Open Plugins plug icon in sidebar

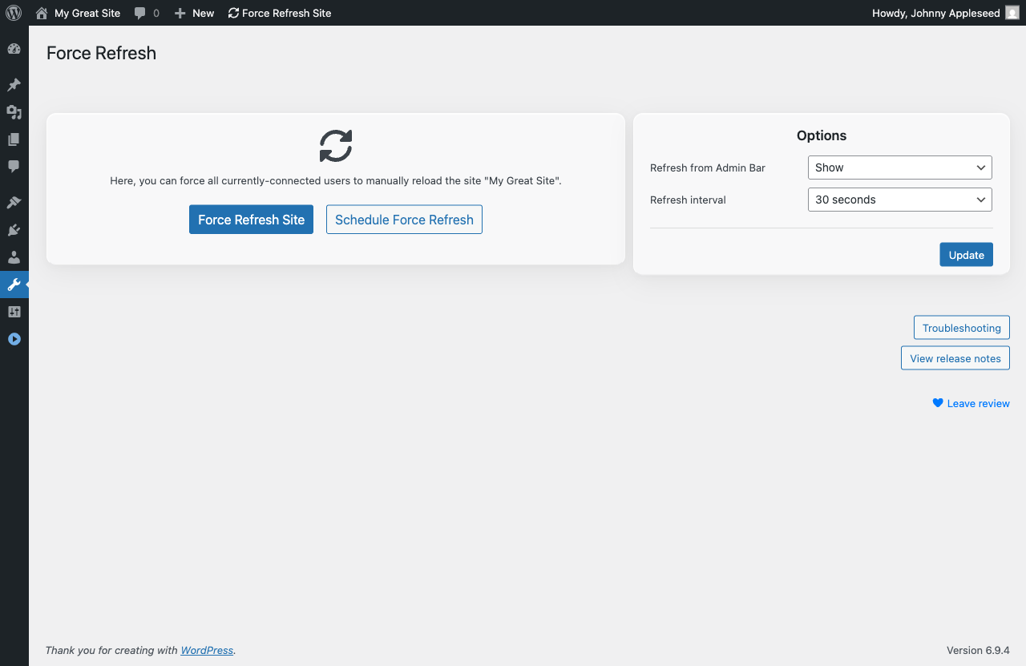click(x=14, y=230)
